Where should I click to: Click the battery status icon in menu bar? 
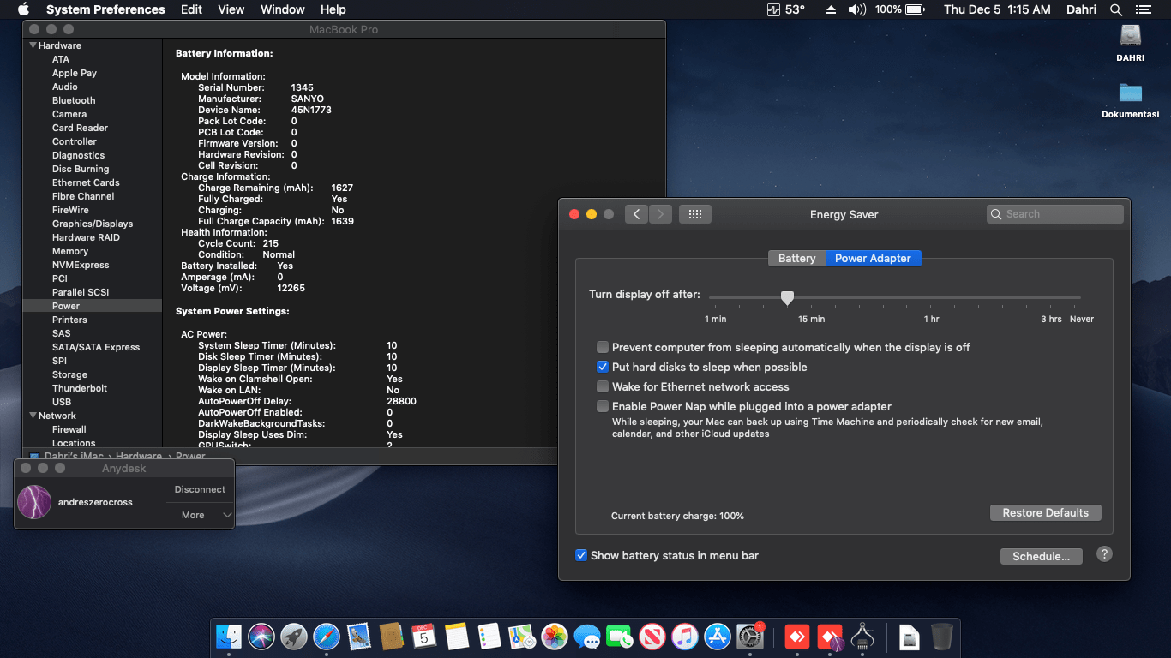(915, 9)
